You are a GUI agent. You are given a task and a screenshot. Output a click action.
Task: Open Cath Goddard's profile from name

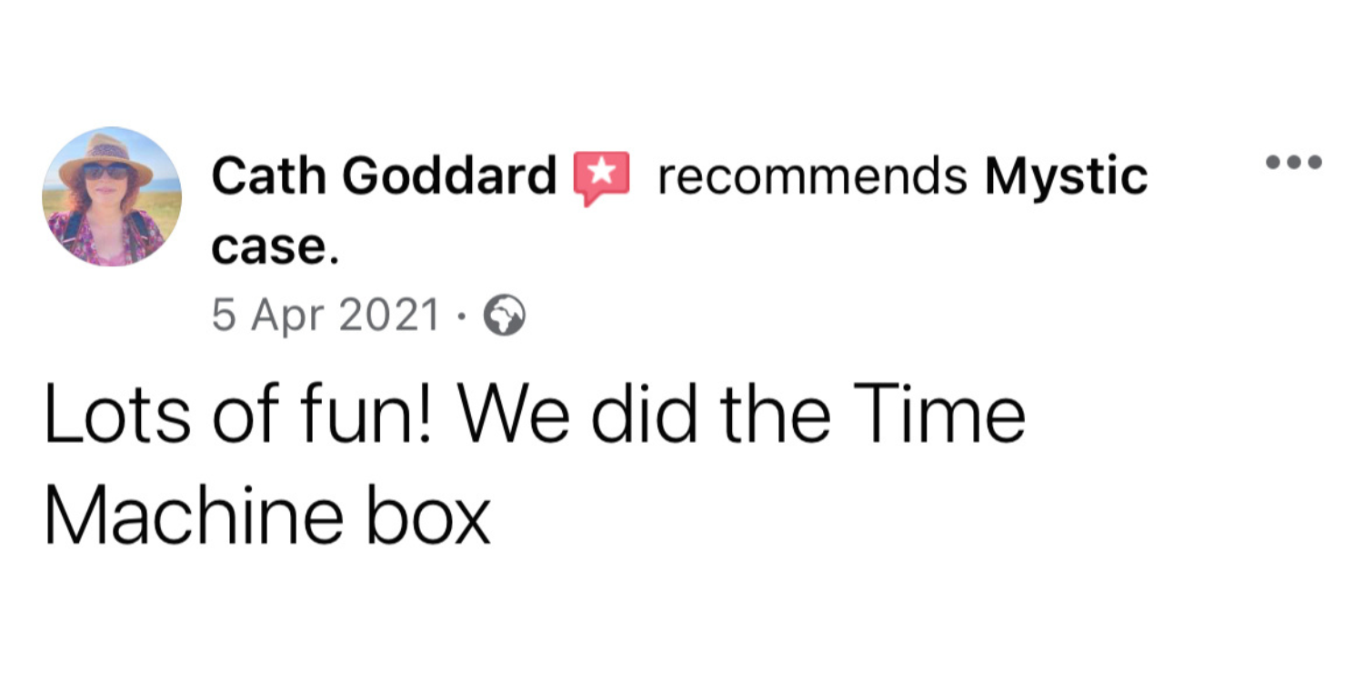[x=384, y=176]
